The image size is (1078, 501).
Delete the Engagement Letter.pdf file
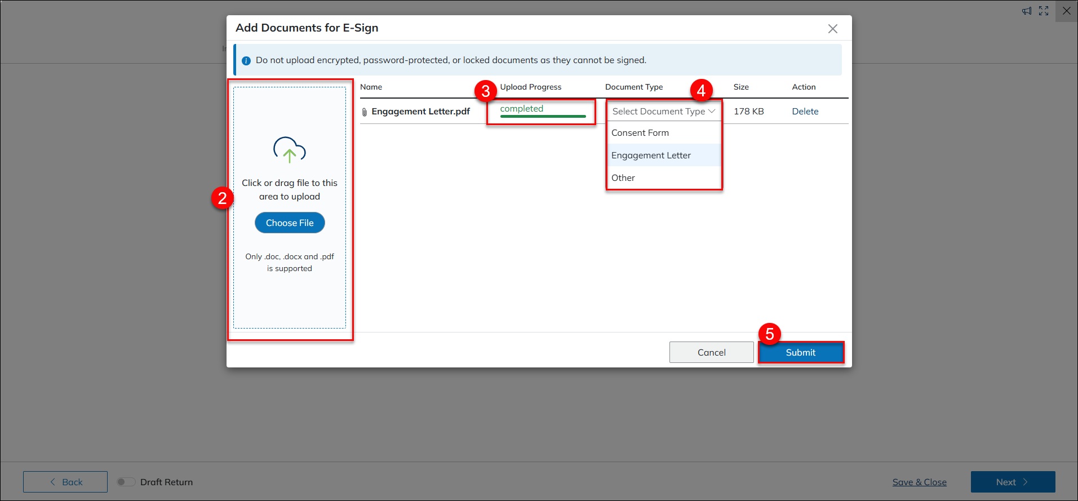coord(805,112)
